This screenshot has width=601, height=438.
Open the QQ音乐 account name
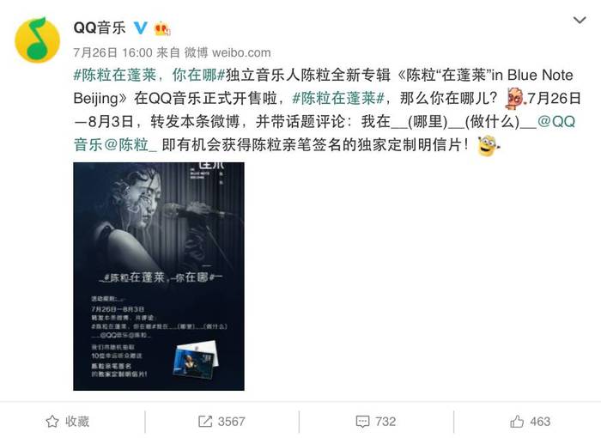100,27
